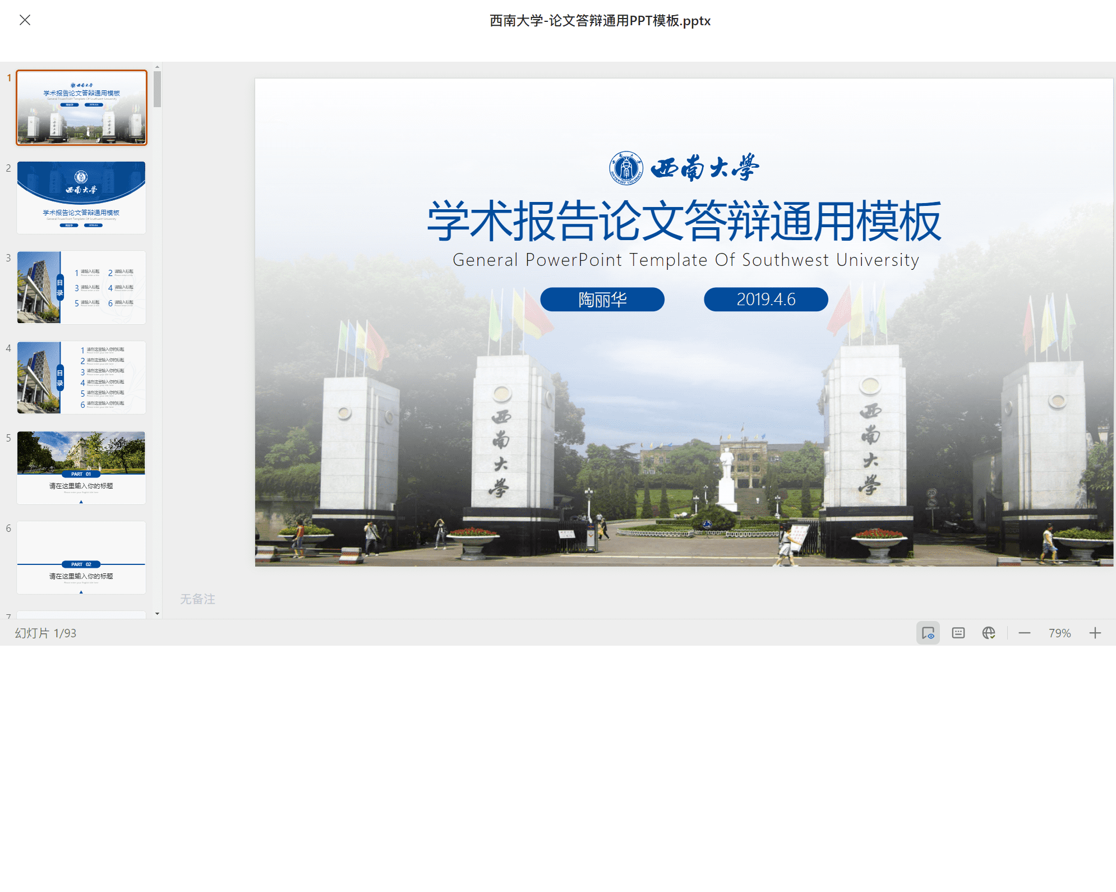1116x892 pixels.
Task: Select slide 4 thumbnail with six-item list
Action: pyautogui.click(x=81, y=378)
